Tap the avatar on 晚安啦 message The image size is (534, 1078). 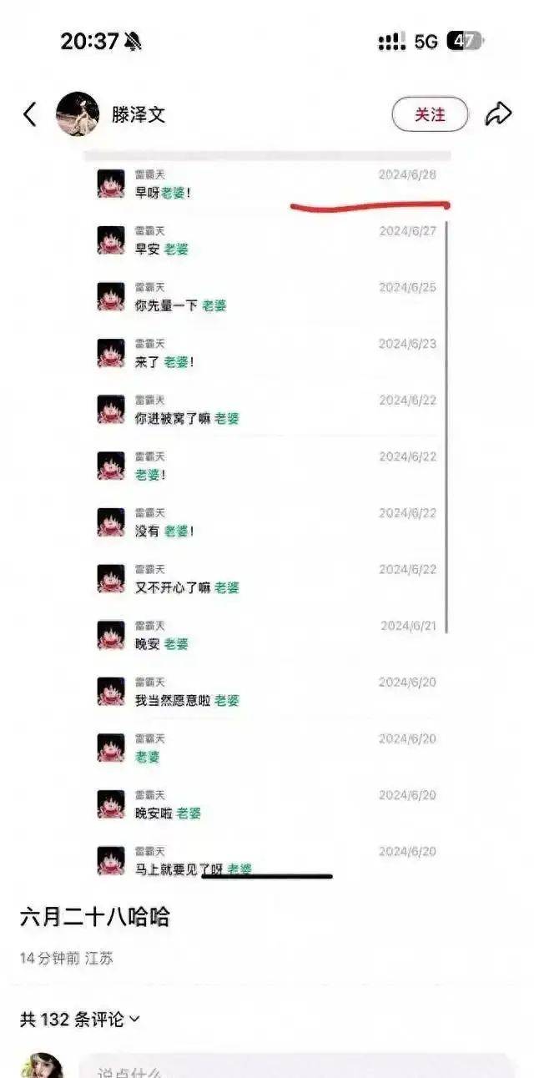coord(111,804)
